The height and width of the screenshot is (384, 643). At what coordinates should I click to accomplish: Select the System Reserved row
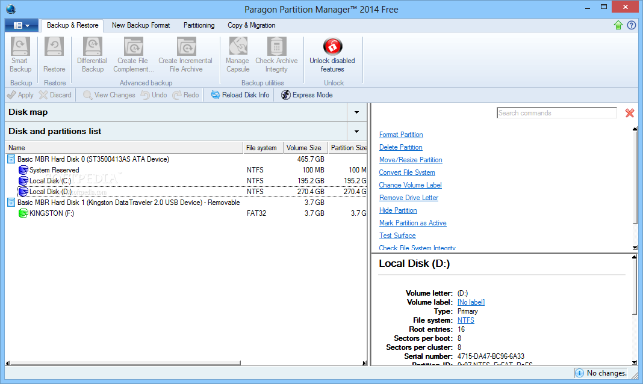pos(186,170)
